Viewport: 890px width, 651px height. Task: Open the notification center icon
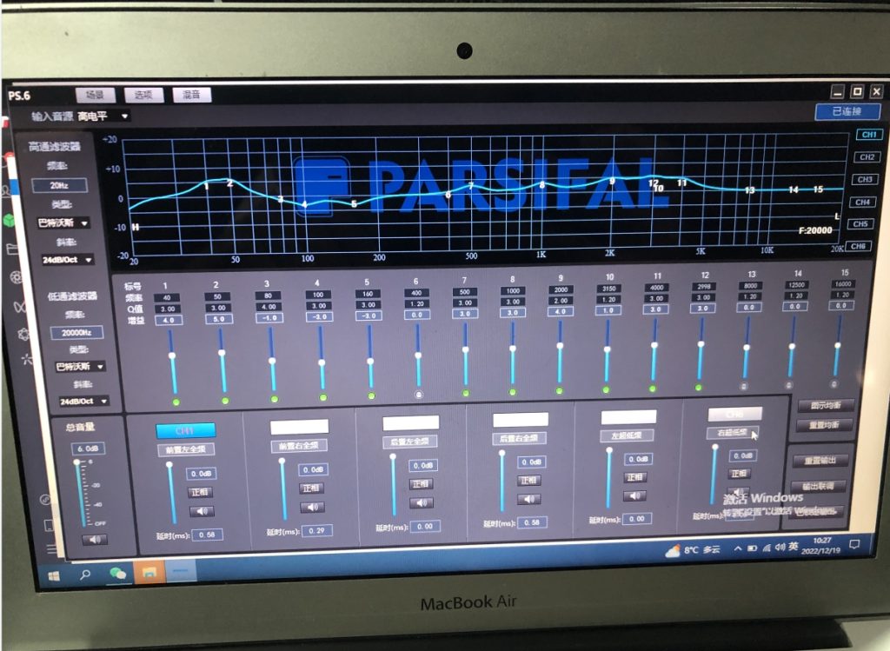pos(854,545)
